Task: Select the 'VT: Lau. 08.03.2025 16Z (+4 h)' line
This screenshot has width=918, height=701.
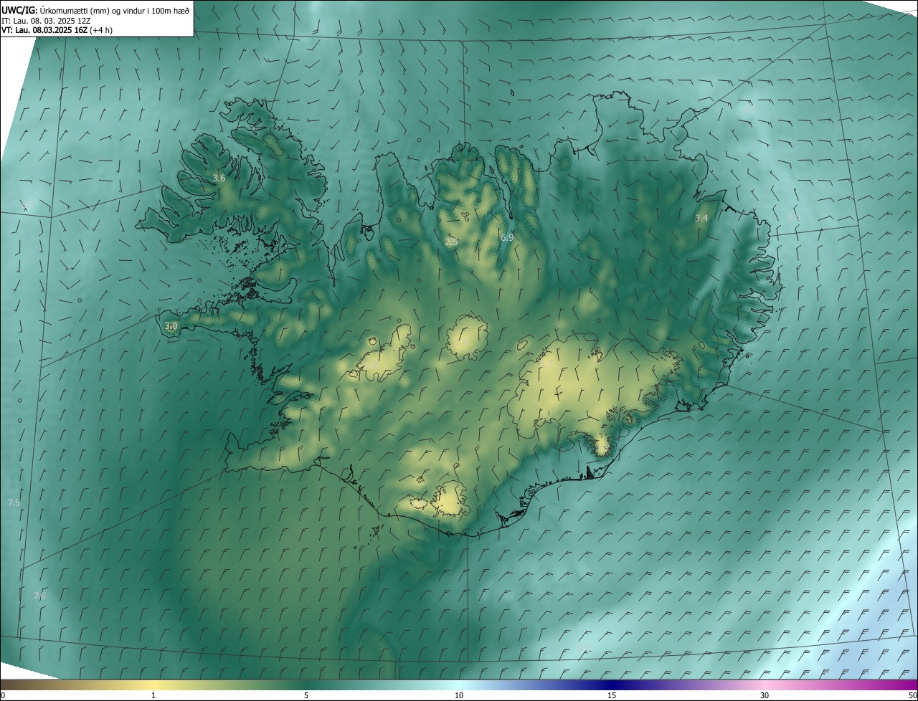Action: [57, 30]
